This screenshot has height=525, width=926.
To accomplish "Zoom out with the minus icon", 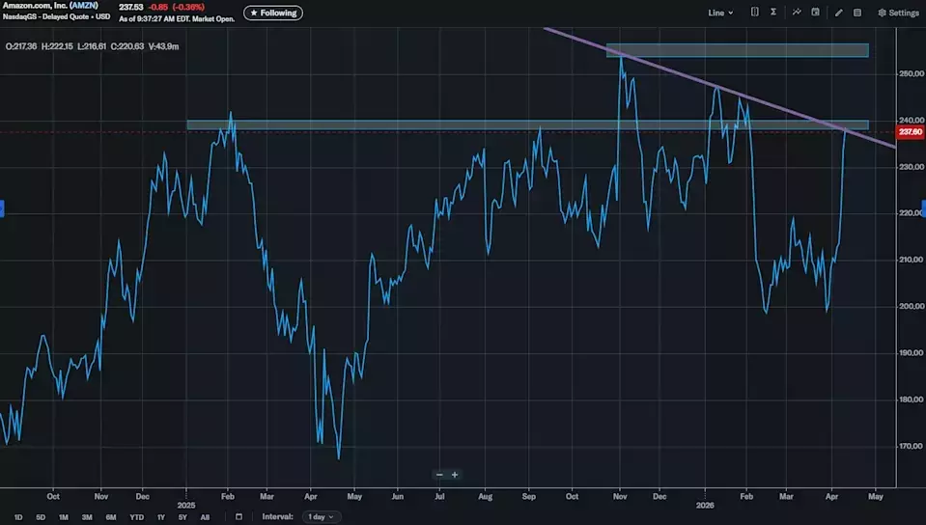I will [x=439, y=475].
